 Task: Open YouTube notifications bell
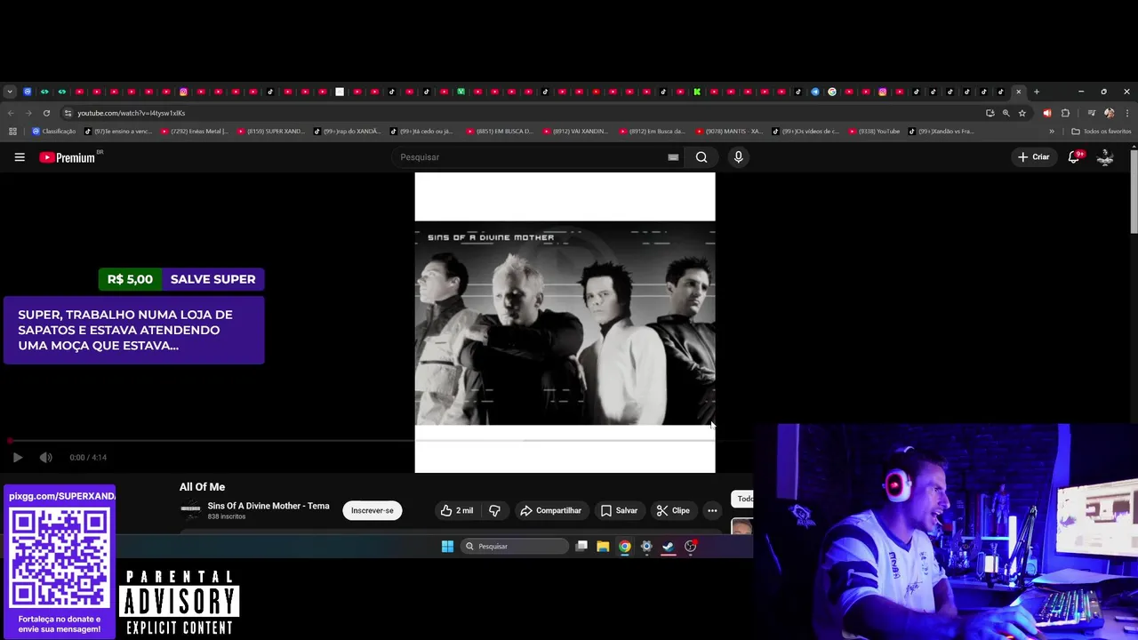click(x=1074, y=157)
